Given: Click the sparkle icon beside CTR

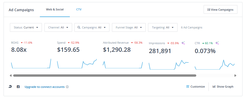Looking at the screenshot, I should click(217, 43).
